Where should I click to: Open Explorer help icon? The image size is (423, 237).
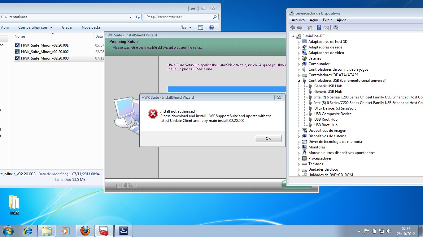pyautogui.click(x=212, y=27)
